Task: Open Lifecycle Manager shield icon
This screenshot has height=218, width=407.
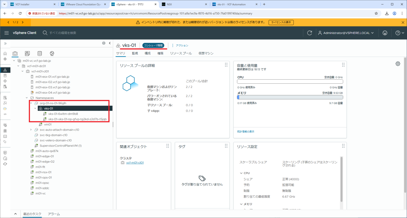Action: (5, 153)
